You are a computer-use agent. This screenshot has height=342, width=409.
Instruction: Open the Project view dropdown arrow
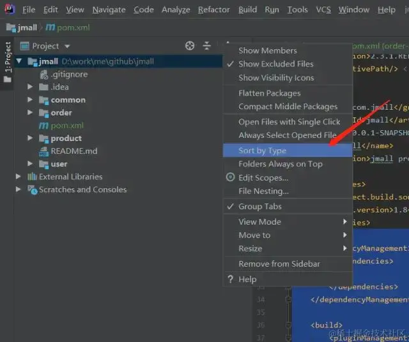67,47
